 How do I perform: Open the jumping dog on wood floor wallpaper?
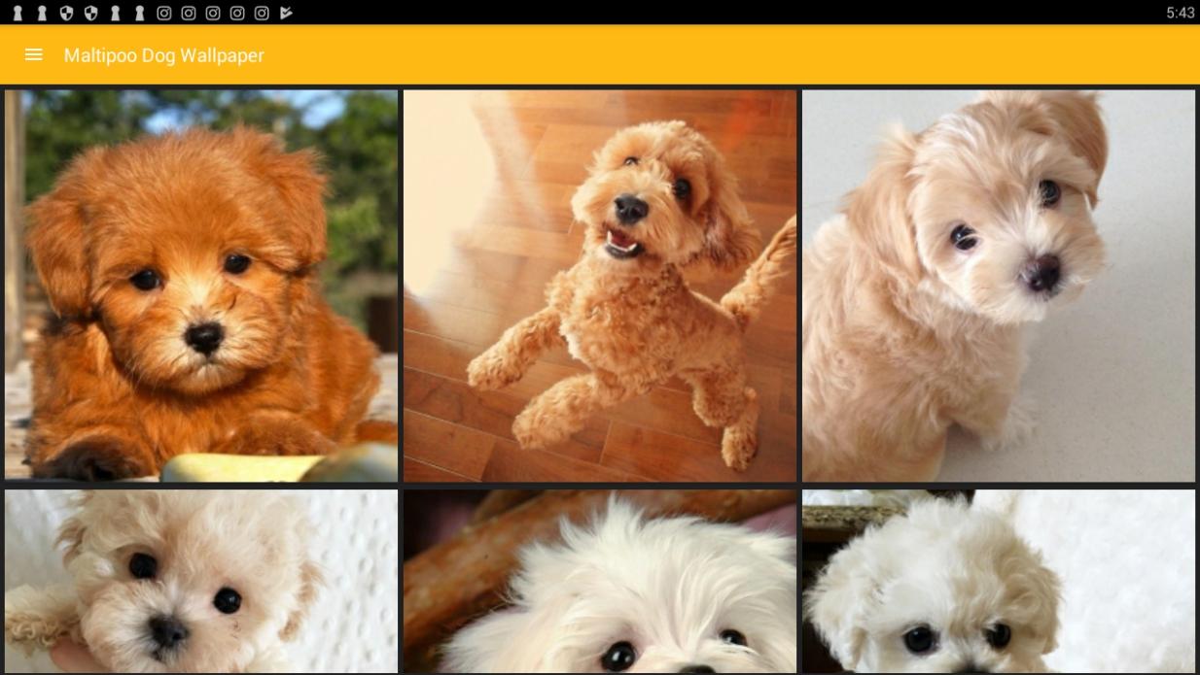tap(600, 286)
